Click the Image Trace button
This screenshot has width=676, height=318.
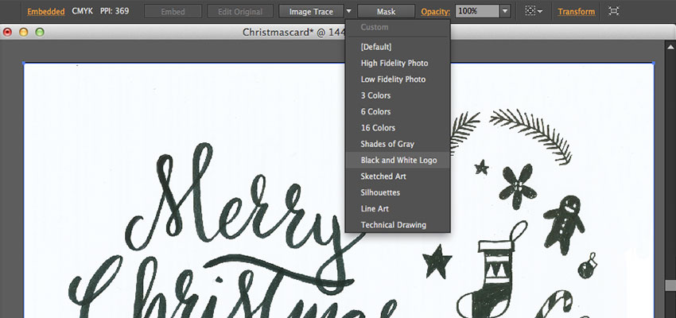(x=311, y=12)
